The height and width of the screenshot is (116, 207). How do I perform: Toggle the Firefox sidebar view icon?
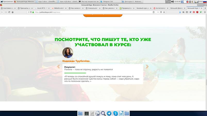pyautogui.click(x=187, y=12)
